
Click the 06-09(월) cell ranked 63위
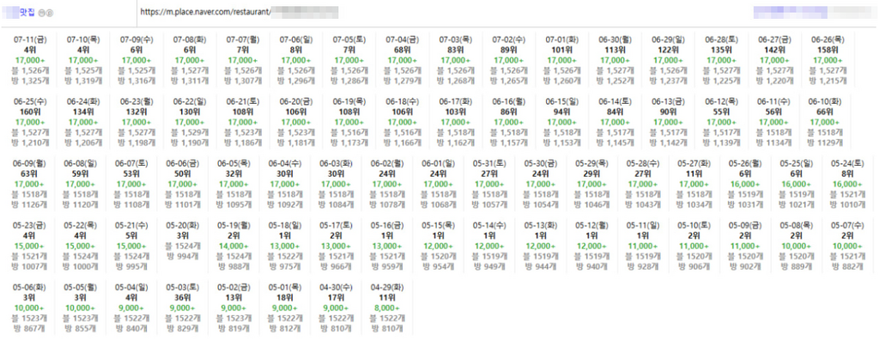pos(29,185)
